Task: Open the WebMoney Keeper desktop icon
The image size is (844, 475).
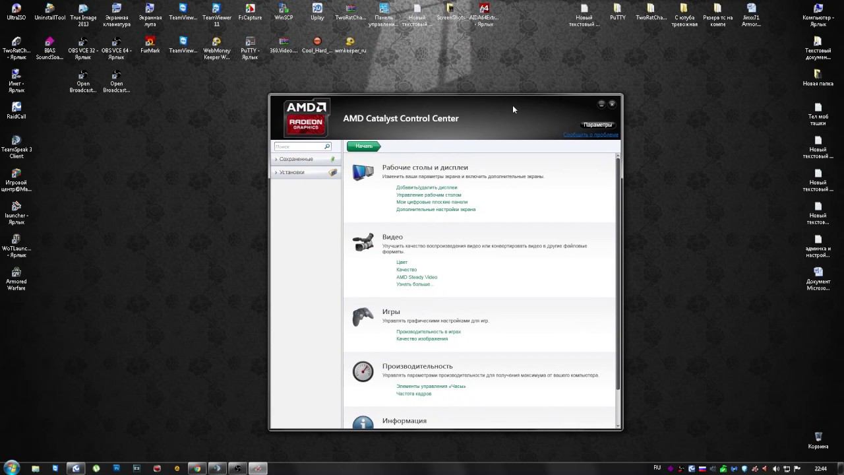Action: tap(216, 48)
